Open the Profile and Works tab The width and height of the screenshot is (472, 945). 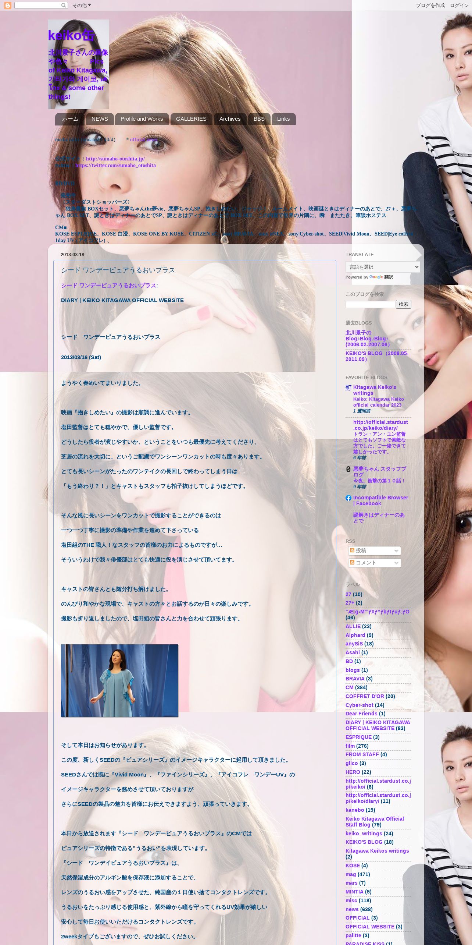pos(142,119)
